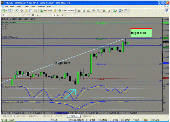Open the Market Watch window icon
Viewport: 170px width, 122px height.
coord(17,11)
